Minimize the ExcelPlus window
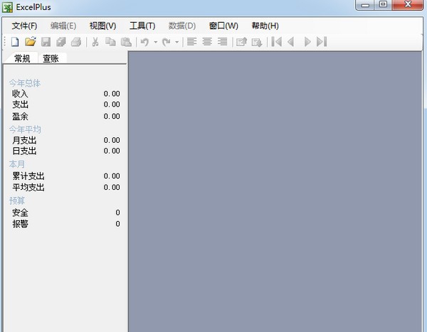427x332 pixels. (365, 5)
